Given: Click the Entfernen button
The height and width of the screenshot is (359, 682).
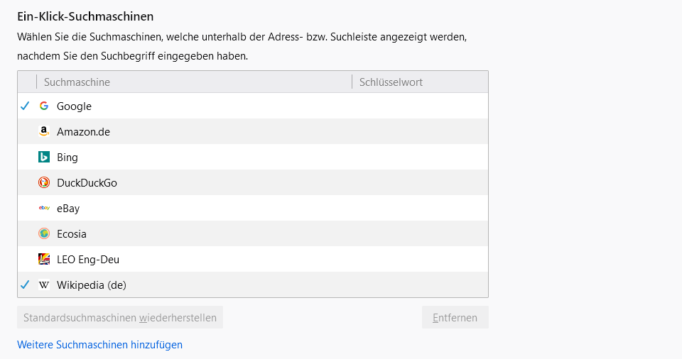Looking at the screenshot, I should [x=455, y=317].
